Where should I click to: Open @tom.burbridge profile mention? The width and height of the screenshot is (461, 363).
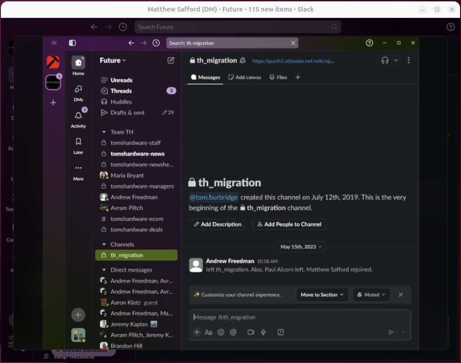[x=214, y=197]
